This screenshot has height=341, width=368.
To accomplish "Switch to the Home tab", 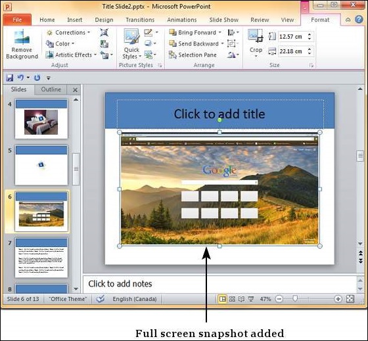I will (x=47, y=20).
